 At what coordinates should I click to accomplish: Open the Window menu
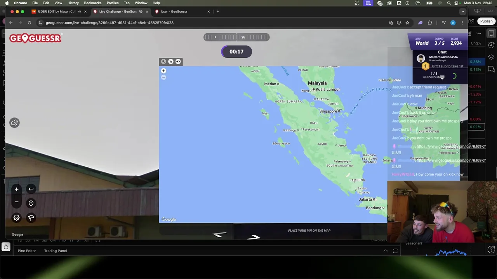pyautogui.click(x=141, y=3)
